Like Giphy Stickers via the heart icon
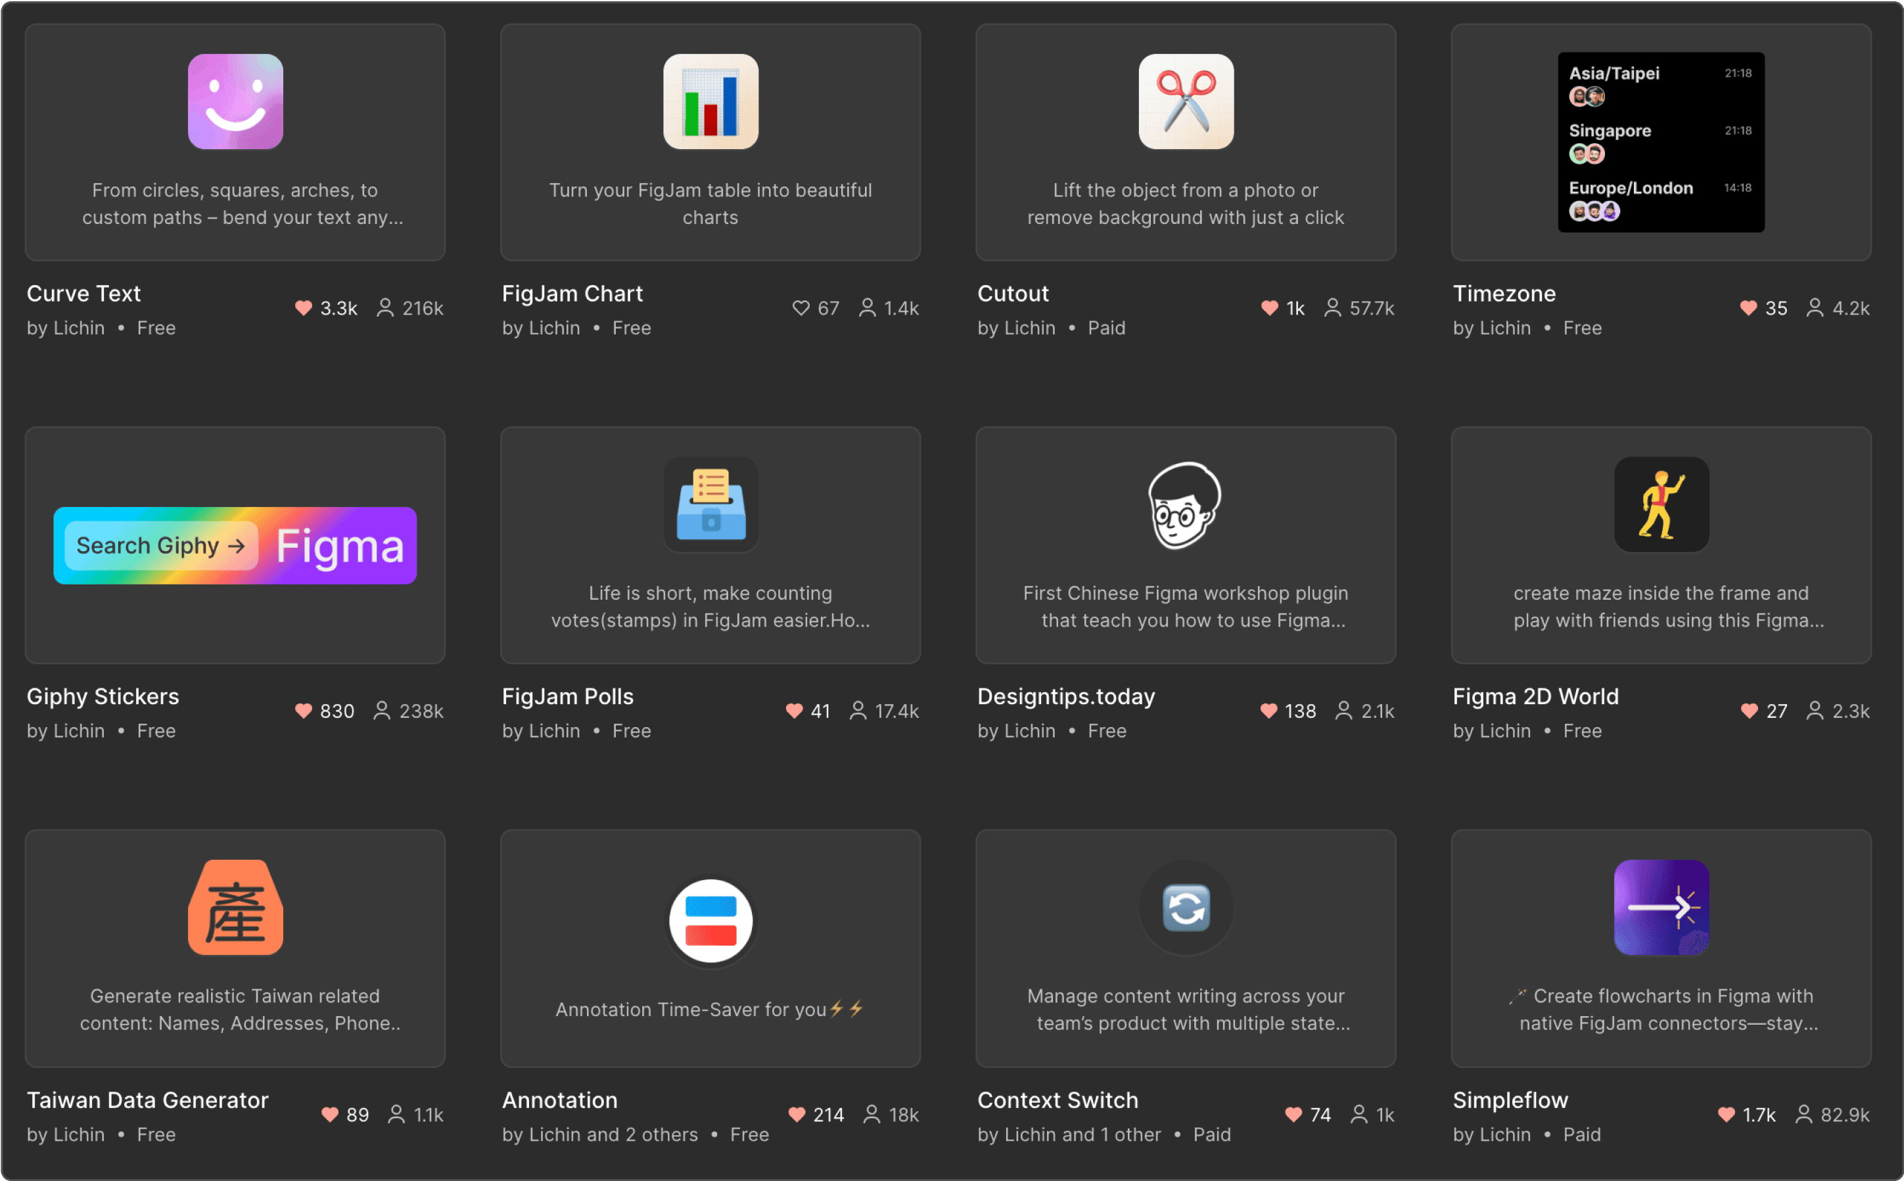The image size is (1904, 1181). (303, 711)
